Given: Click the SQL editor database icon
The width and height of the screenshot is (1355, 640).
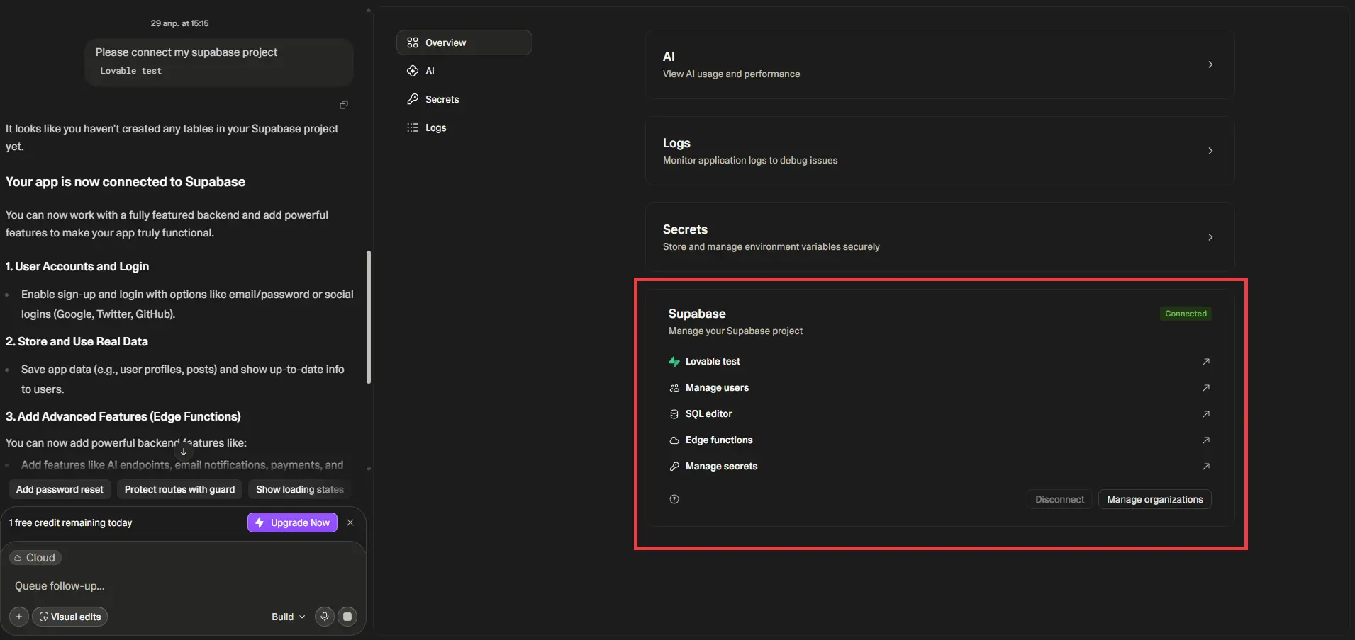Looking at the screenshot, I should point(674,414).
